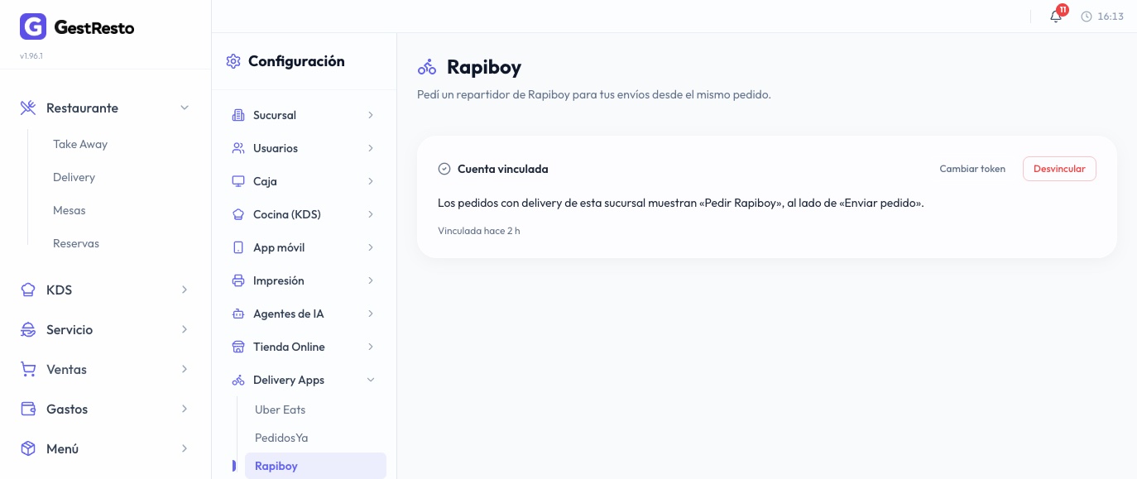1137x479 pixels.
Task: Click the v1.96.1 version label
Action: click(31, 56)
